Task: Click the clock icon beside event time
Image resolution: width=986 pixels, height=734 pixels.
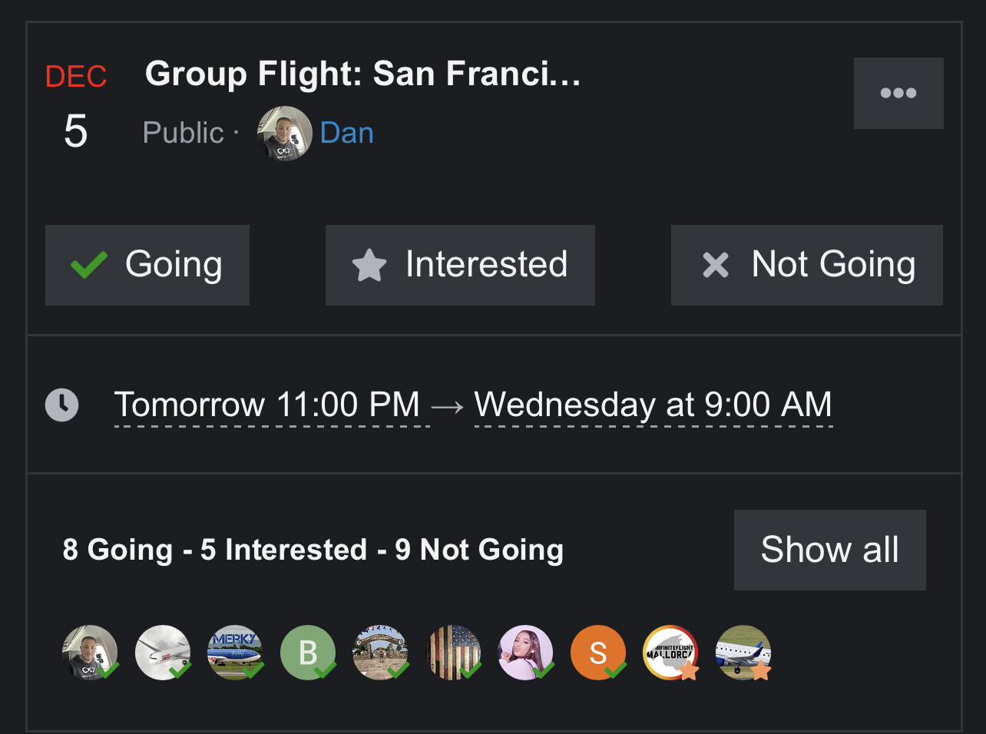Action: [x=61, y=405]
